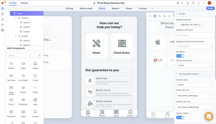
Task: Select the hand pan tool in canvas toolbar
Action: pos(155,16)
